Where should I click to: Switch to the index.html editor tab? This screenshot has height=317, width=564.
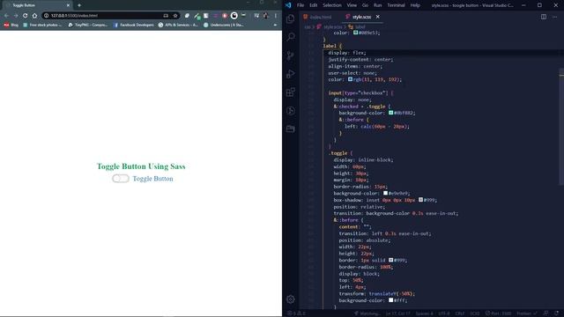[x=317, y=17]
